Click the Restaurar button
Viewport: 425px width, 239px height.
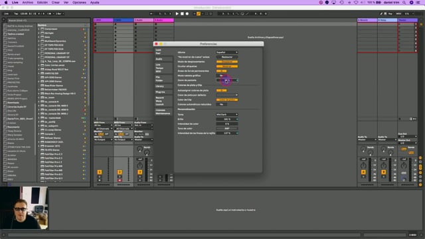227,57
